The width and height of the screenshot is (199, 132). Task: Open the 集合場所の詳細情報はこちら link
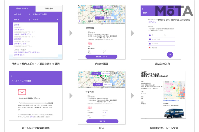coord(171,100)
